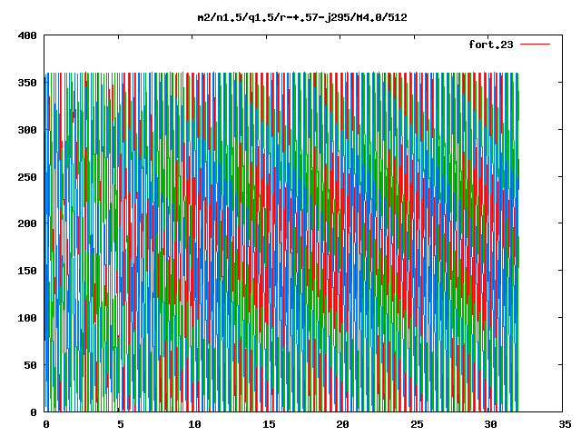The width and height of the screenshot is (581, 436).
Task: Click the x-axis label 10
Action: pos(194,424)
